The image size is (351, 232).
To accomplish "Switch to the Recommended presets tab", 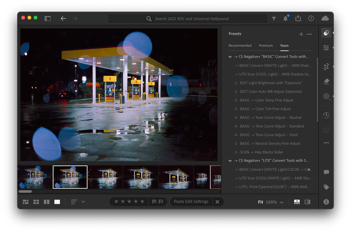I will click(240, 45).
